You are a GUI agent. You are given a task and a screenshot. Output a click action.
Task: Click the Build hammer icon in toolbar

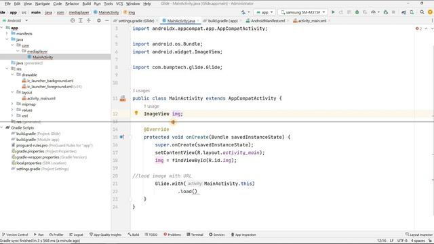pyautogui.click(x=243, y=12)
